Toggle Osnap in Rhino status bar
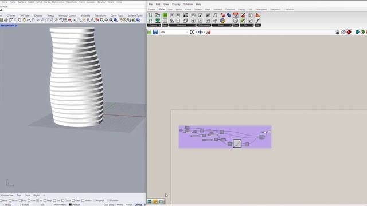This screenshot has width=367, height=206. click(138, 205)
